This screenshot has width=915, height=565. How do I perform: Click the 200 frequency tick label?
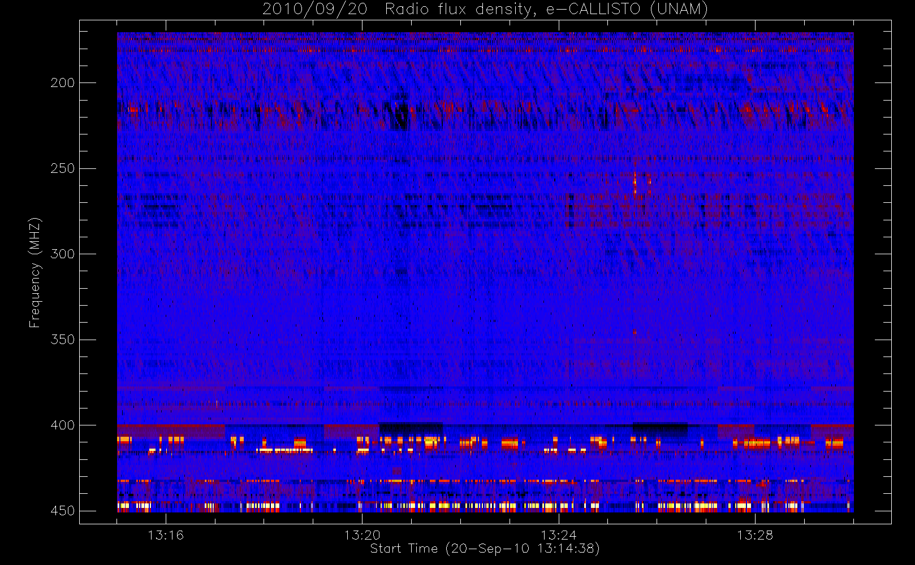[x=62, y=83]
